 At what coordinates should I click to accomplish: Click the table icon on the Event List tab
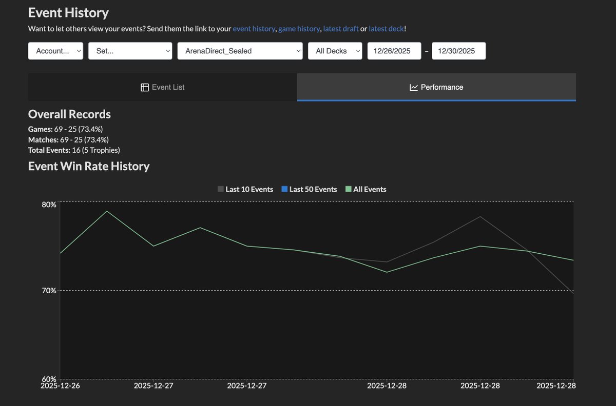pyautogui.click(x=145, y=87)
